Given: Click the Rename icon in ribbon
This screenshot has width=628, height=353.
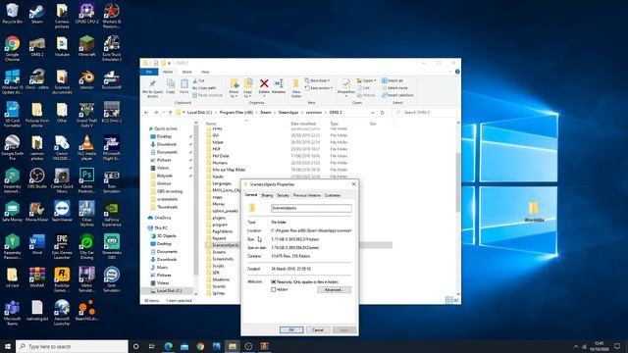Looking at the screenshot, I should 279,86.
